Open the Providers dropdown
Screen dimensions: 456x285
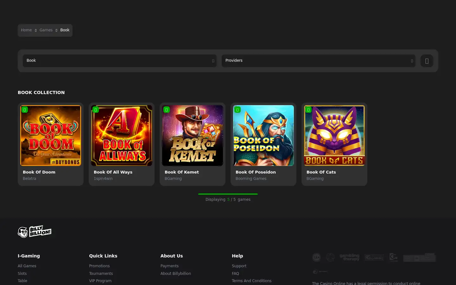[x=319, y=61]
